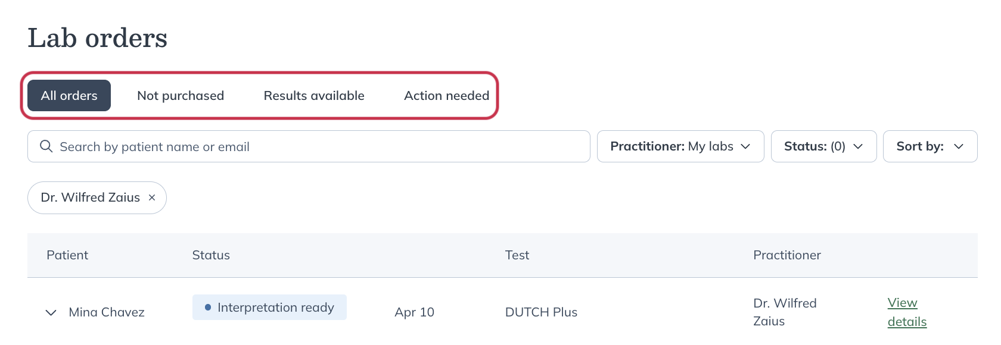1001x345 pixels.
Task: Switch to the Not purchased tab
Action: click(181, 95)
